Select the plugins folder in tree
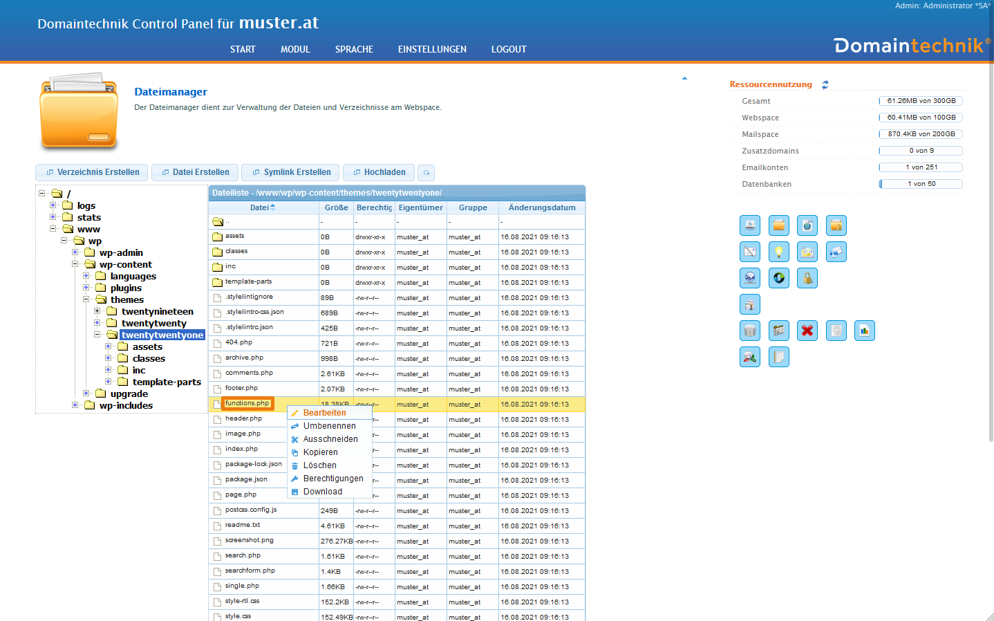994x621 pixels. point(126,288)
